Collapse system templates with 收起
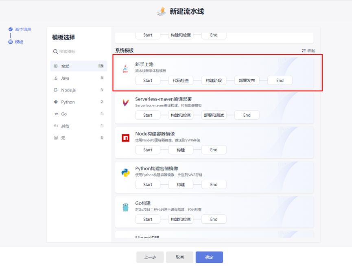 (308, 51)
